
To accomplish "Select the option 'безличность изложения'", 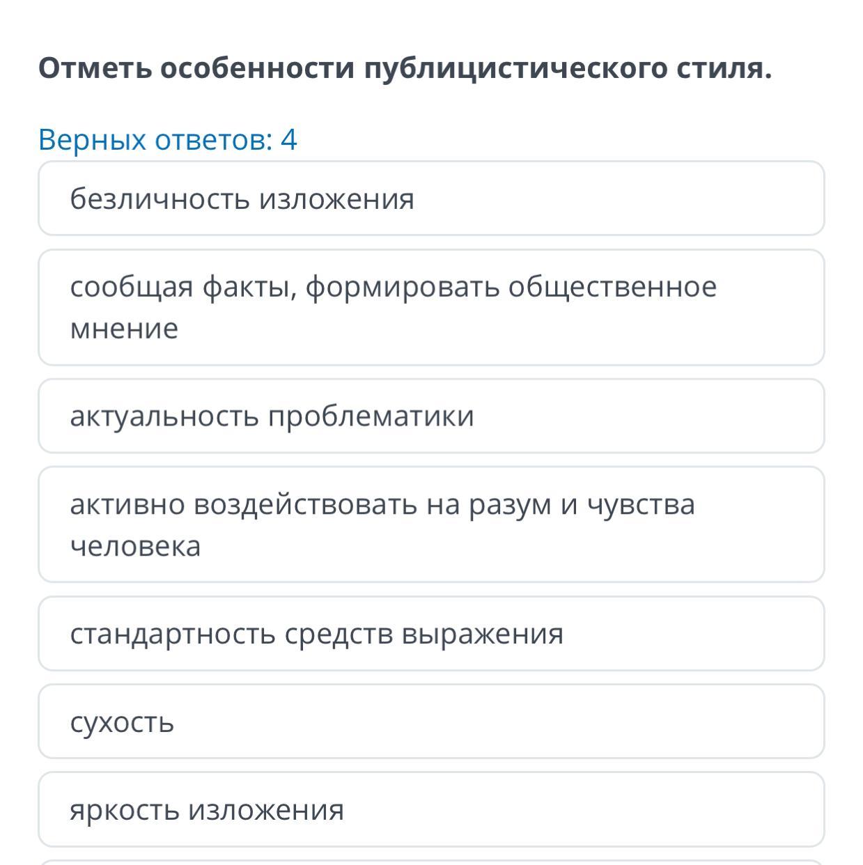I will click(430, 198).
